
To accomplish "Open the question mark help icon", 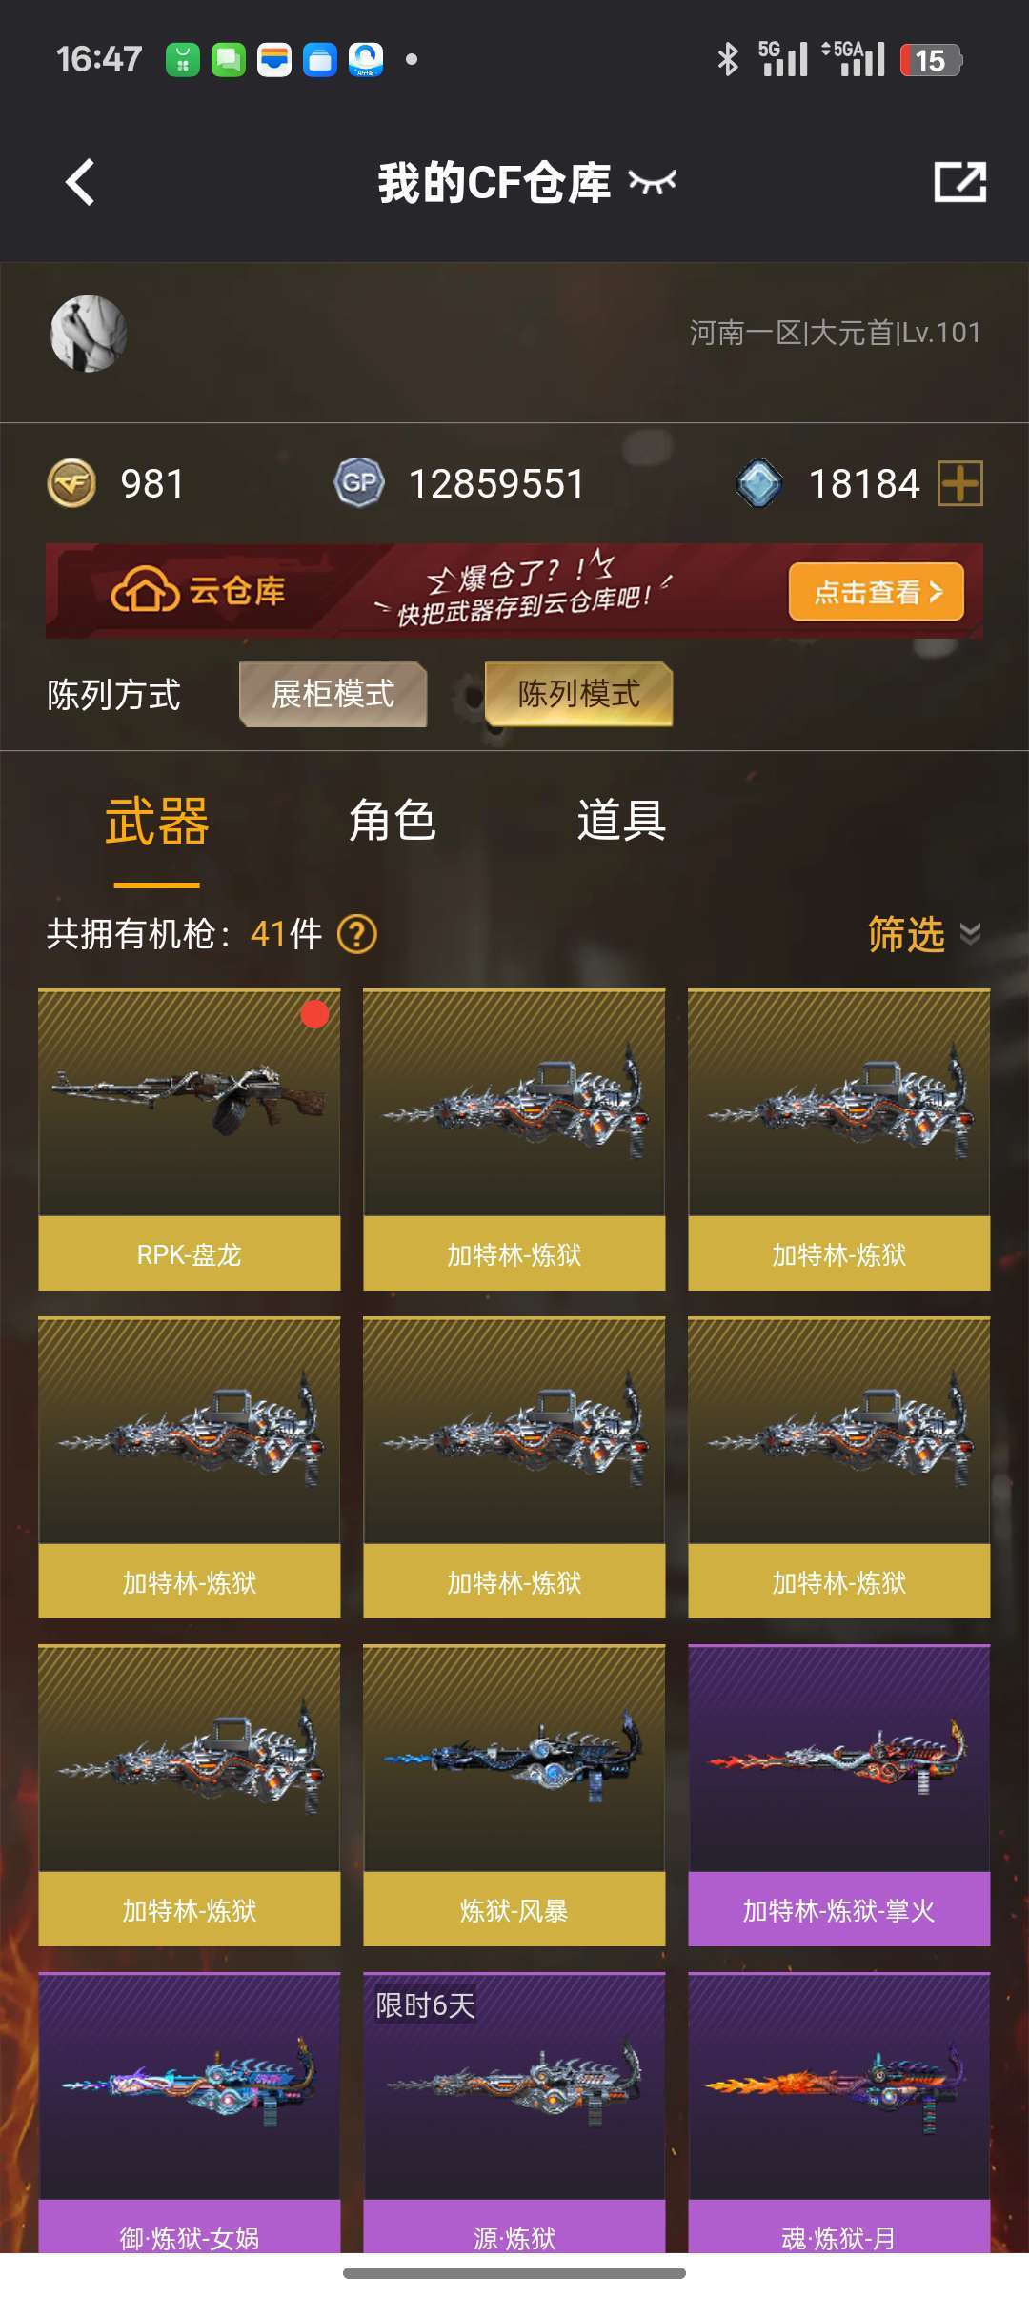I will pyautogui.click(x=357, y=934).
